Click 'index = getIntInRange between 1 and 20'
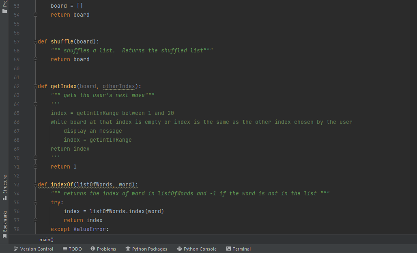The image size is (417, 253). [112, 113]
